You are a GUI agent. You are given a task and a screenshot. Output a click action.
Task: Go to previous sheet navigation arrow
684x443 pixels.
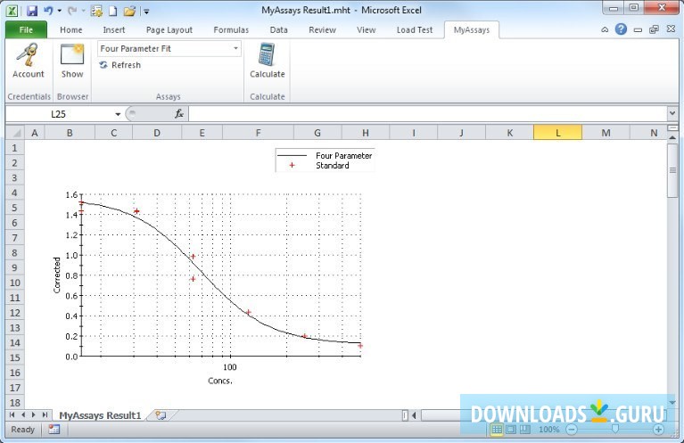coord(23,414)
